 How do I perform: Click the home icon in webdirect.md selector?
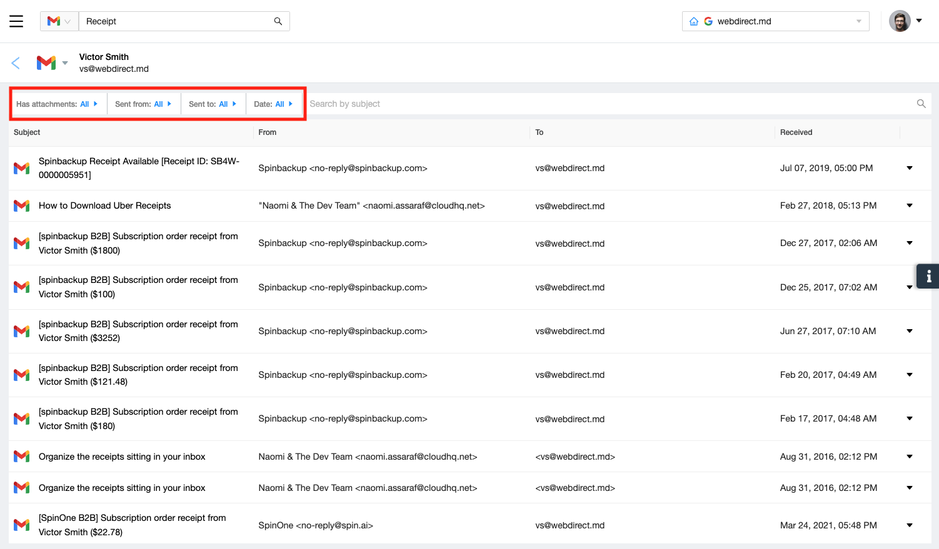(693, 21)
